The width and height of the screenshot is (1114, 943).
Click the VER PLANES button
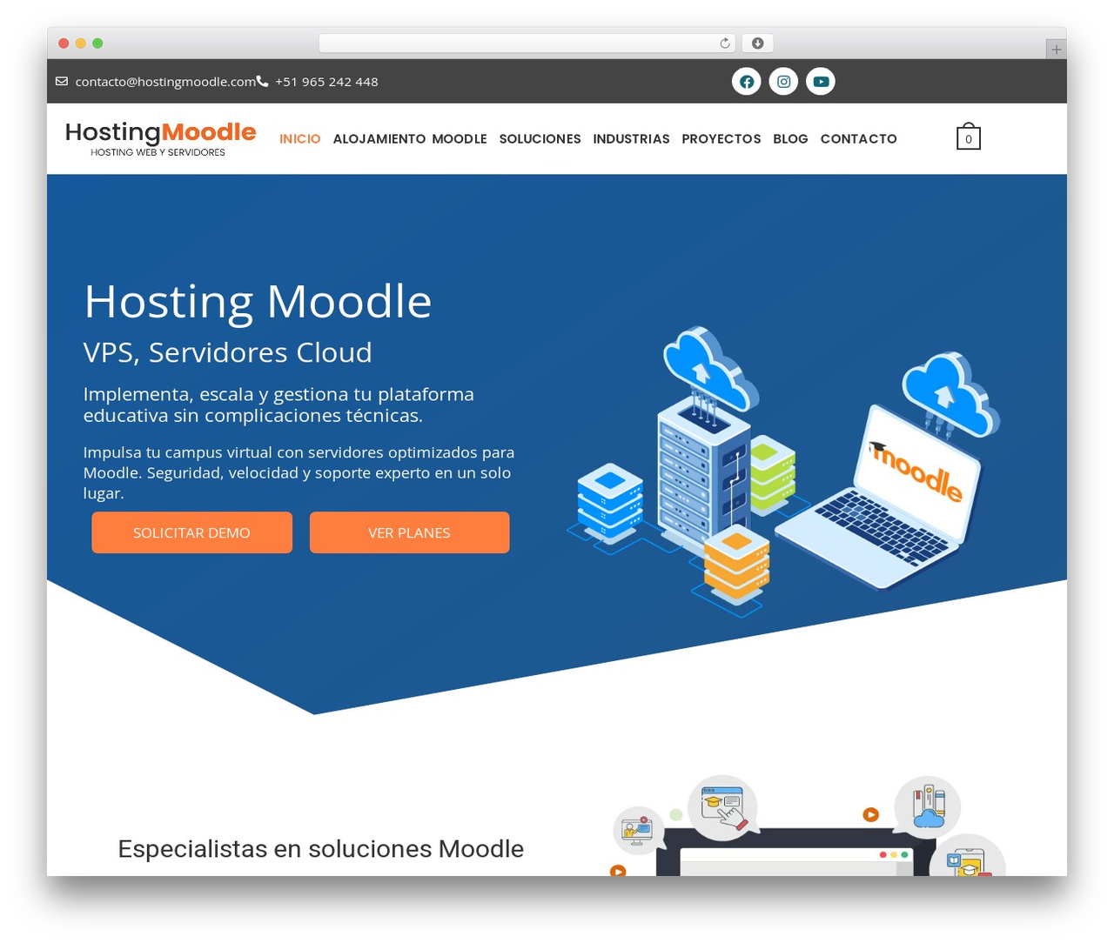(x=409, y=532)
